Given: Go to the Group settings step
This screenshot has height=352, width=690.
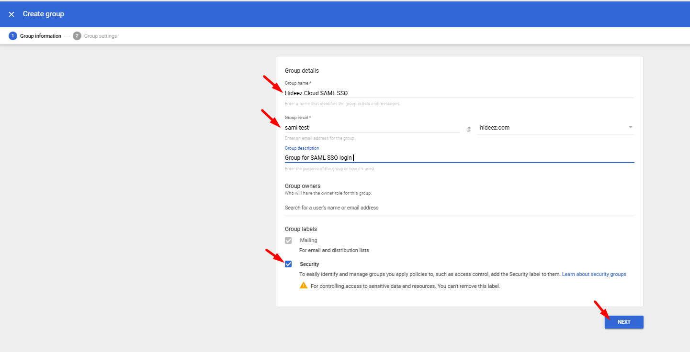Looking at the screenshot, I should tap(101, 36).
